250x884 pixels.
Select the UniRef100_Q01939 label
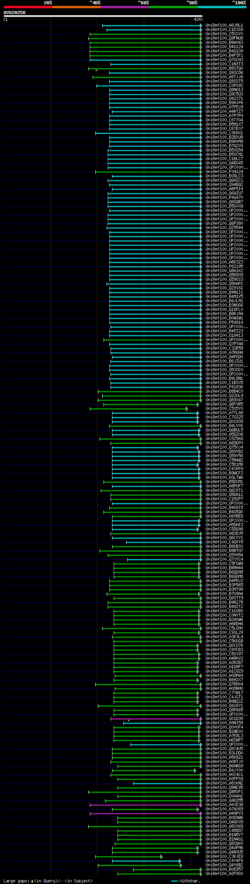pyautogui.click(x=224, y=421)
